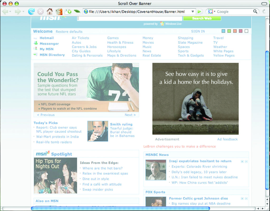The height and width of the screenshot is (211, 270).
Task: Click into the Google toolbar search field
Action: click(x=234, y=12)
